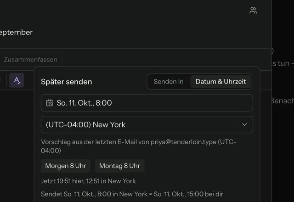Select the Datum & Uhrzeit tab

tap(220, 82)
